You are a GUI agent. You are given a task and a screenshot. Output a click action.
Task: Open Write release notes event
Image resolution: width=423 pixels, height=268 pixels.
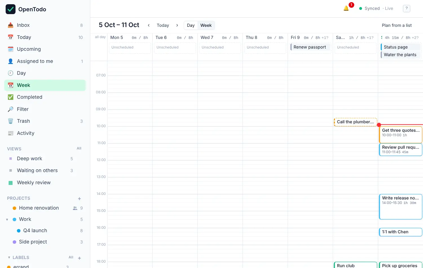[x=400, y=207]
